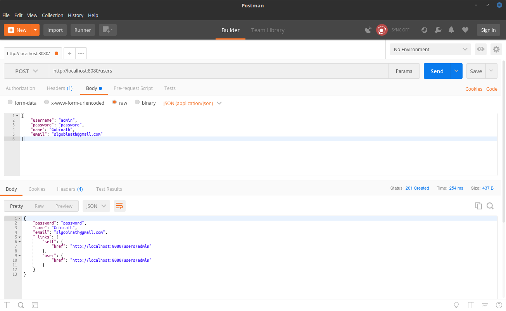Click the Save button
506x311 pixels.
476,71
